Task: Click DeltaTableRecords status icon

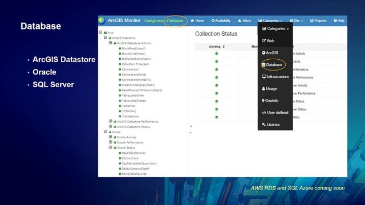Action: (120, 174)
